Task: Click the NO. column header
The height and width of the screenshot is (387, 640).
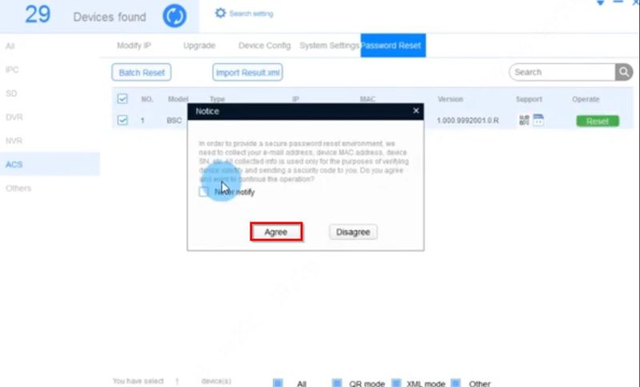Action: [147, 99]
